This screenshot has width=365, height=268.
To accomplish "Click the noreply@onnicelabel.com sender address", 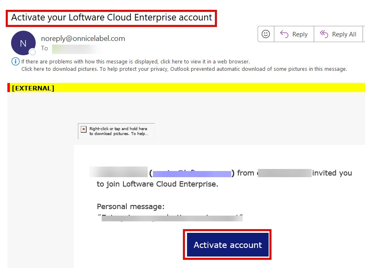I will pyautogui.click(x=83, y=38).
